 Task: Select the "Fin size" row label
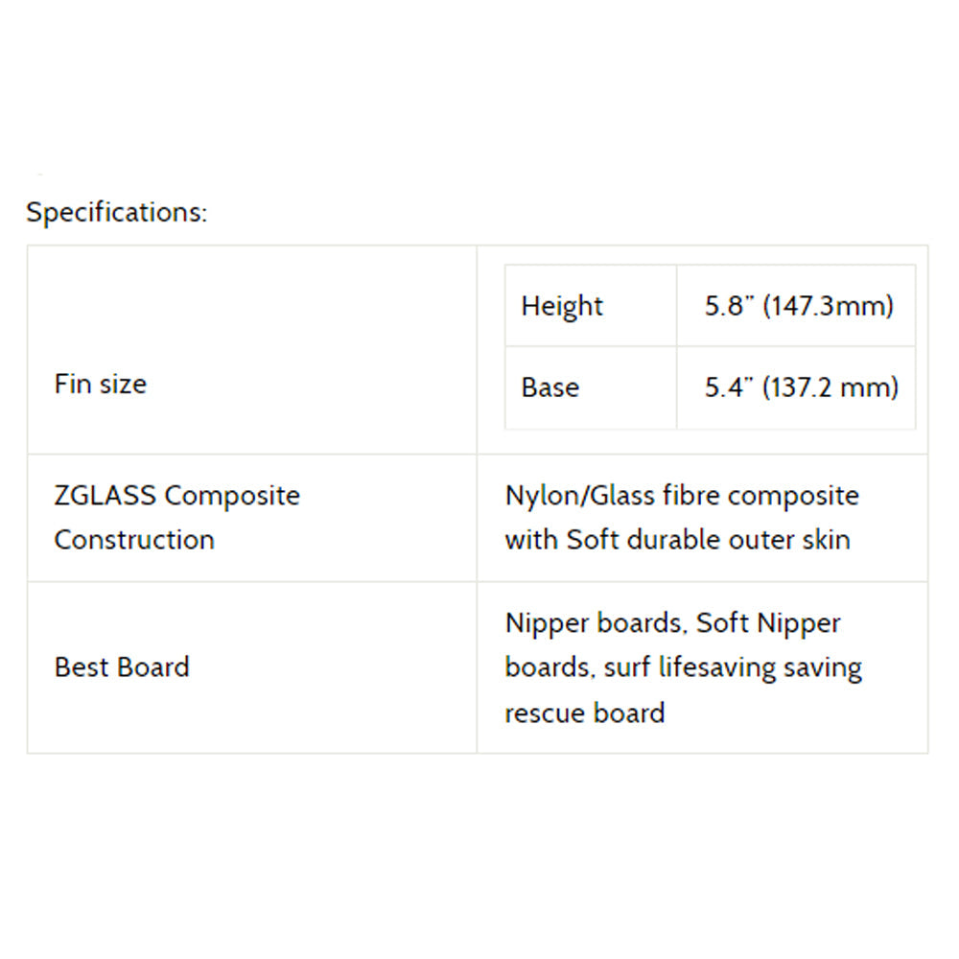pyautogui.click(x=101, y=384)
